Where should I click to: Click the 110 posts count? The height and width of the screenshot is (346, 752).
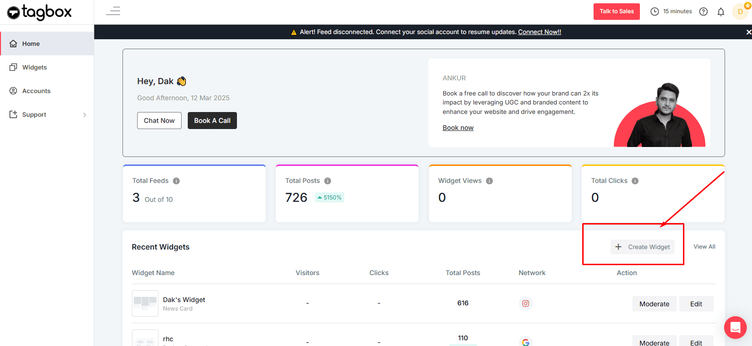click(x=463, y=338)
